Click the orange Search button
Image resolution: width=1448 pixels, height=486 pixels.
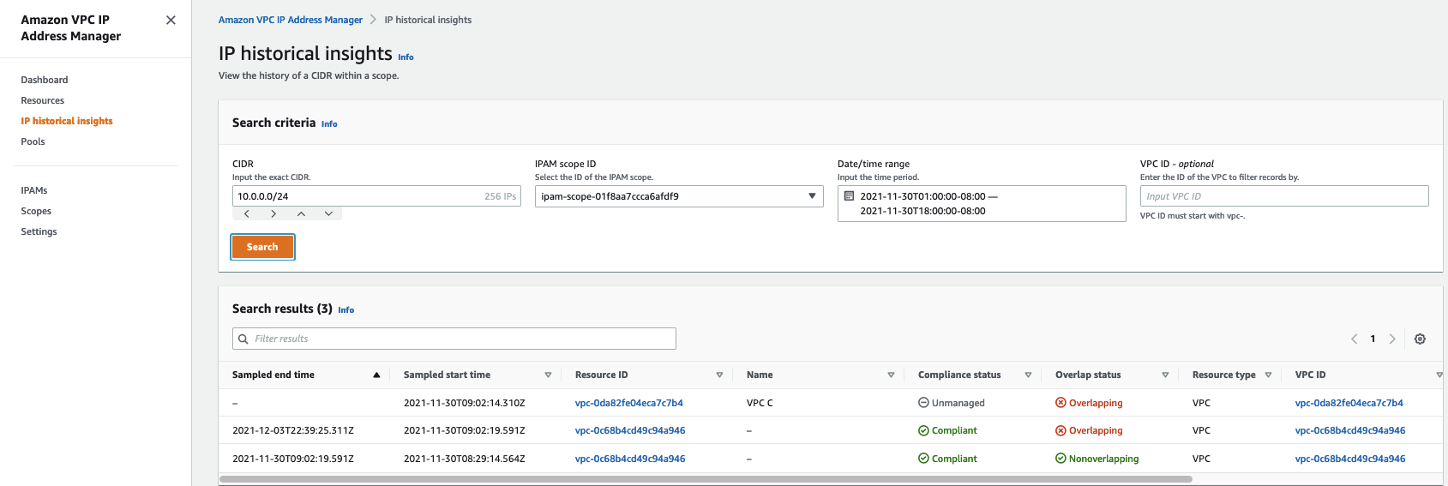[262, 247]
